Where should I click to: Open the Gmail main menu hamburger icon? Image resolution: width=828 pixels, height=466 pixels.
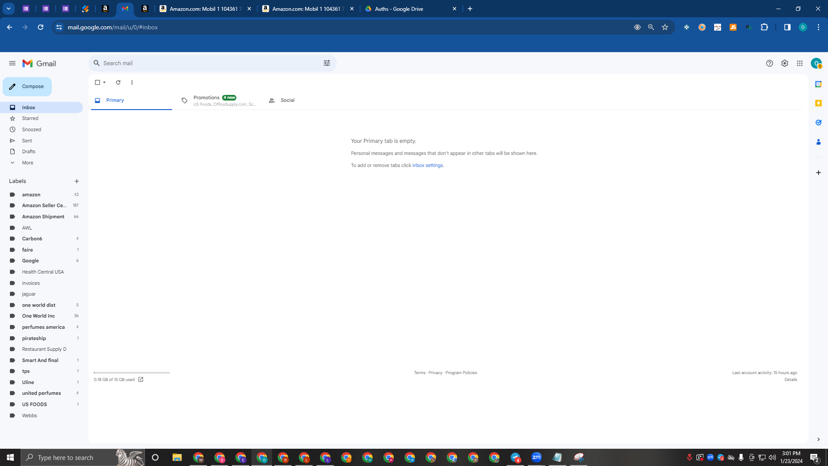click(x=12, y=63)
